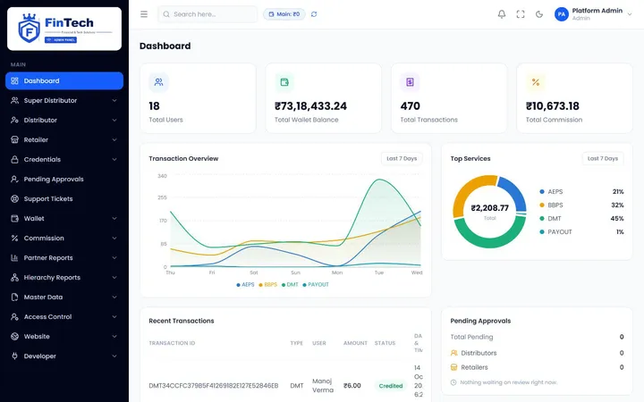Open Transaction Overview Last 7 Days selector
Screen dimensions: 644x402
tap(402, 159)
